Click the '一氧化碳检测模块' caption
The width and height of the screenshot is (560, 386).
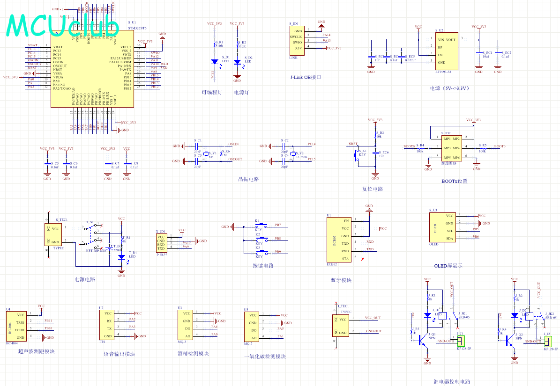point(265,357)
